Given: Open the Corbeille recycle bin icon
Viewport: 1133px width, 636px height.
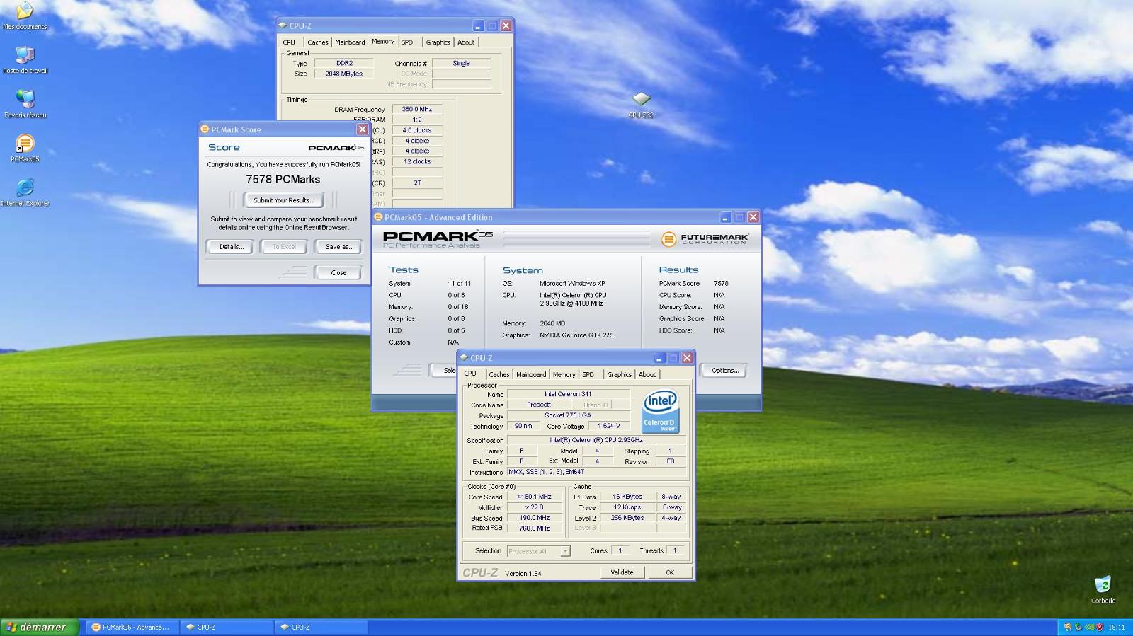Looking at the screenshot, I should (1103, 589).
